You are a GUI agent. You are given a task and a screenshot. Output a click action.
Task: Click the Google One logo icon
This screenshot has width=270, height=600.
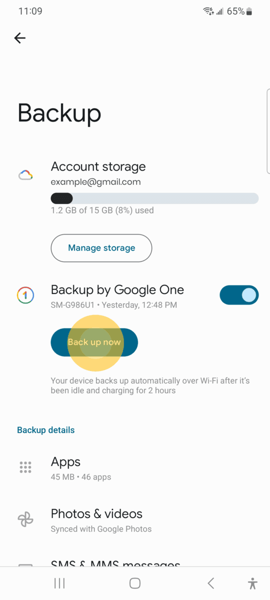25,295
